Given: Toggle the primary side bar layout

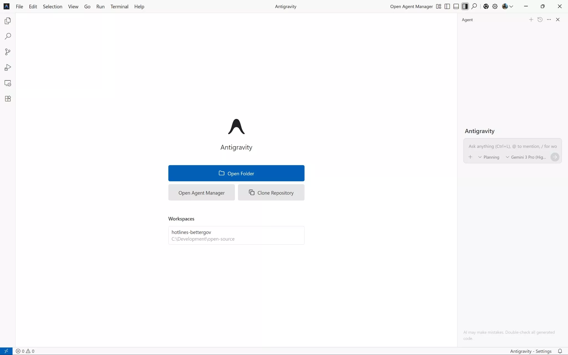Looking at the screenshot, I should (447, 6).
